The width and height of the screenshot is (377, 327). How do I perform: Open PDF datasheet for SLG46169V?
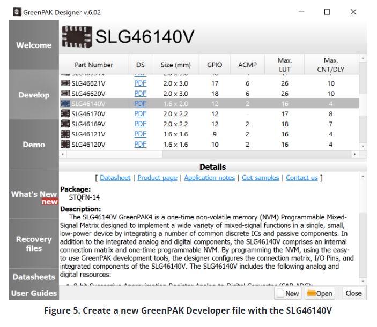click(140, 124)
